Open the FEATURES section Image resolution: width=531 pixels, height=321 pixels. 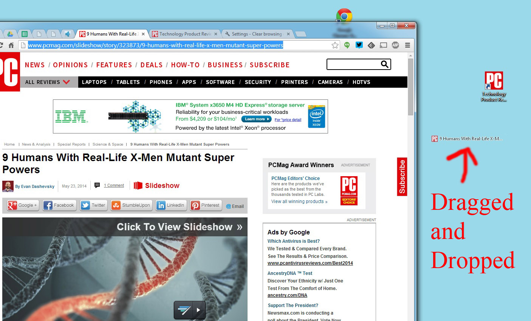[x=114, y=65]
